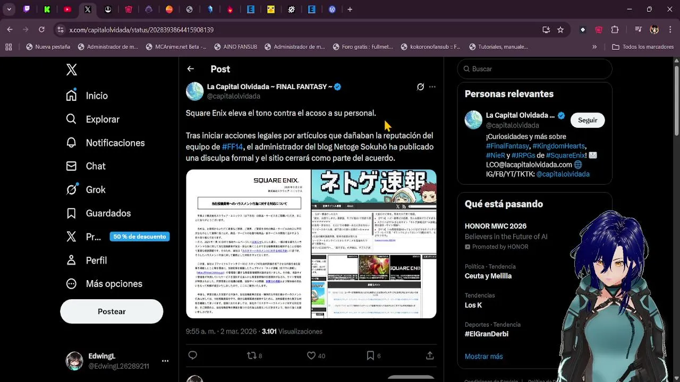Open the post's three-dot more menu
680x382 pixels.
click(432, 86)
